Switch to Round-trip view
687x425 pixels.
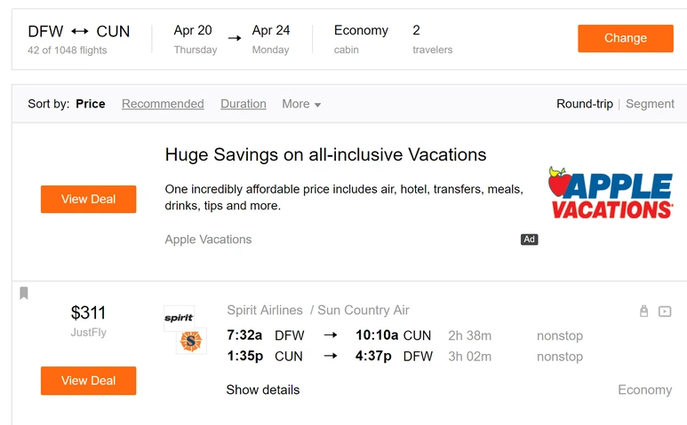tap(584, 104)
